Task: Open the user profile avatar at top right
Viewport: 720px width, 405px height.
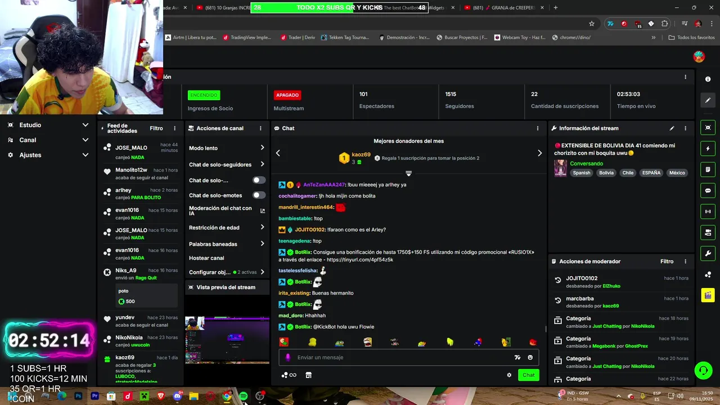Action: point(699,56)
